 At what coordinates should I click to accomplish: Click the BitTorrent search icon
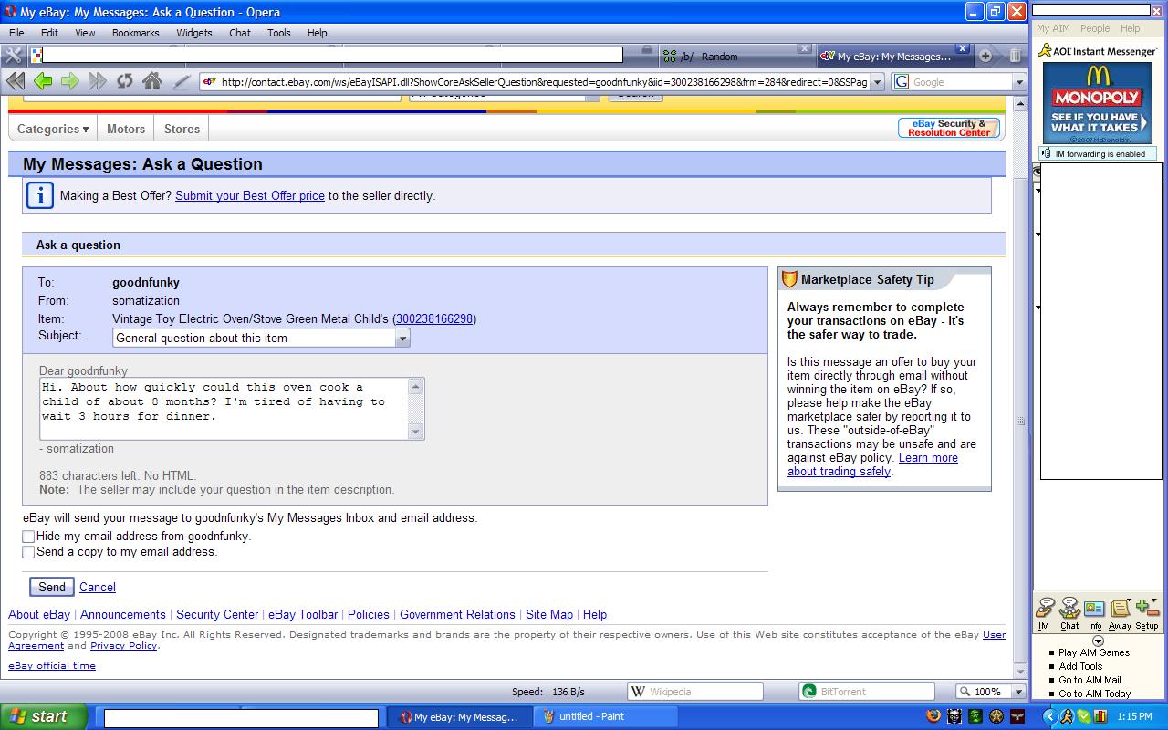[x=808, y=692]
